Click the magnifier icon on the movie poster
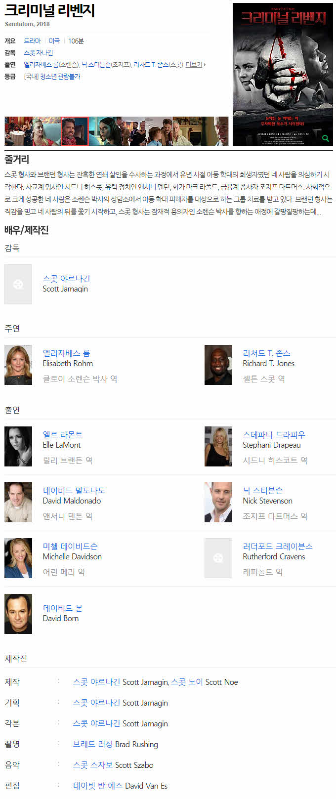Image resolution: width=336 pixels, height=799 pixels. pos(325,138)
